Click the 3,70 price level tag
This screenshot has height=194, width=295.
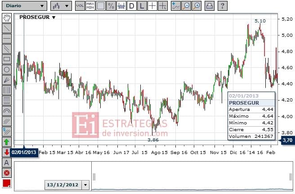point(287,140)
